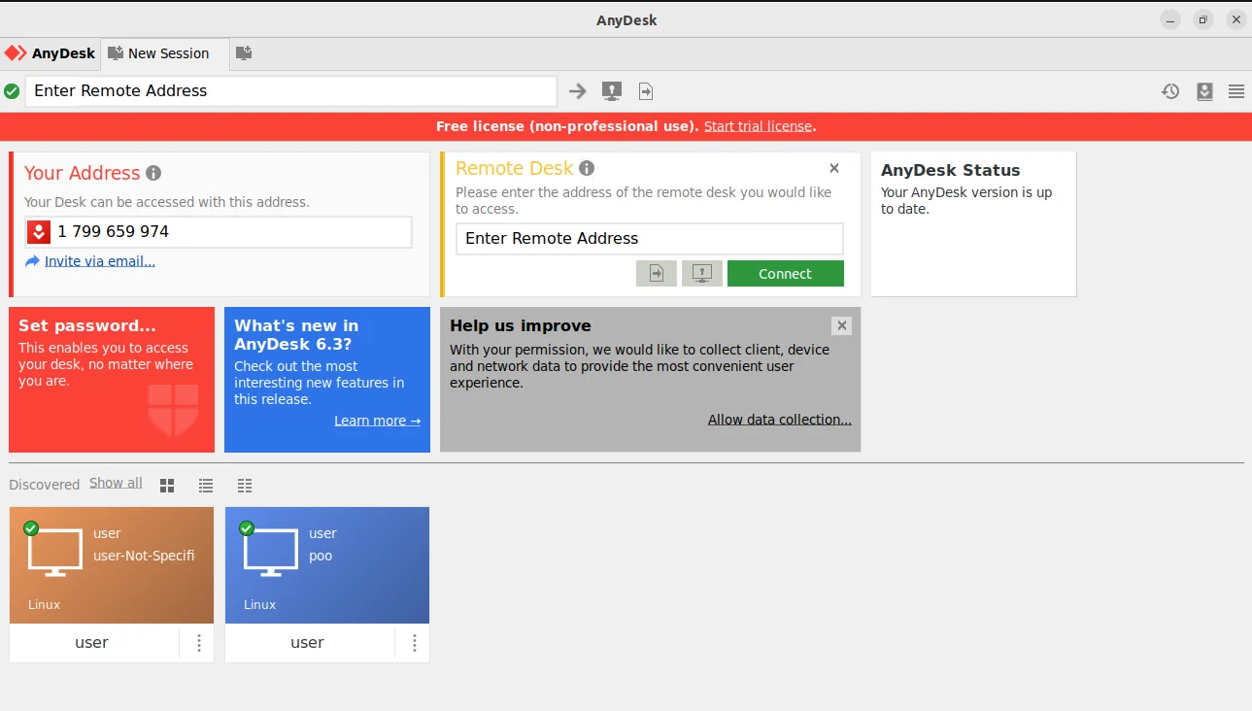This screenshot has width=1252, height=711.
Task: Click the connect arrow in address bar
Action: 578,91
